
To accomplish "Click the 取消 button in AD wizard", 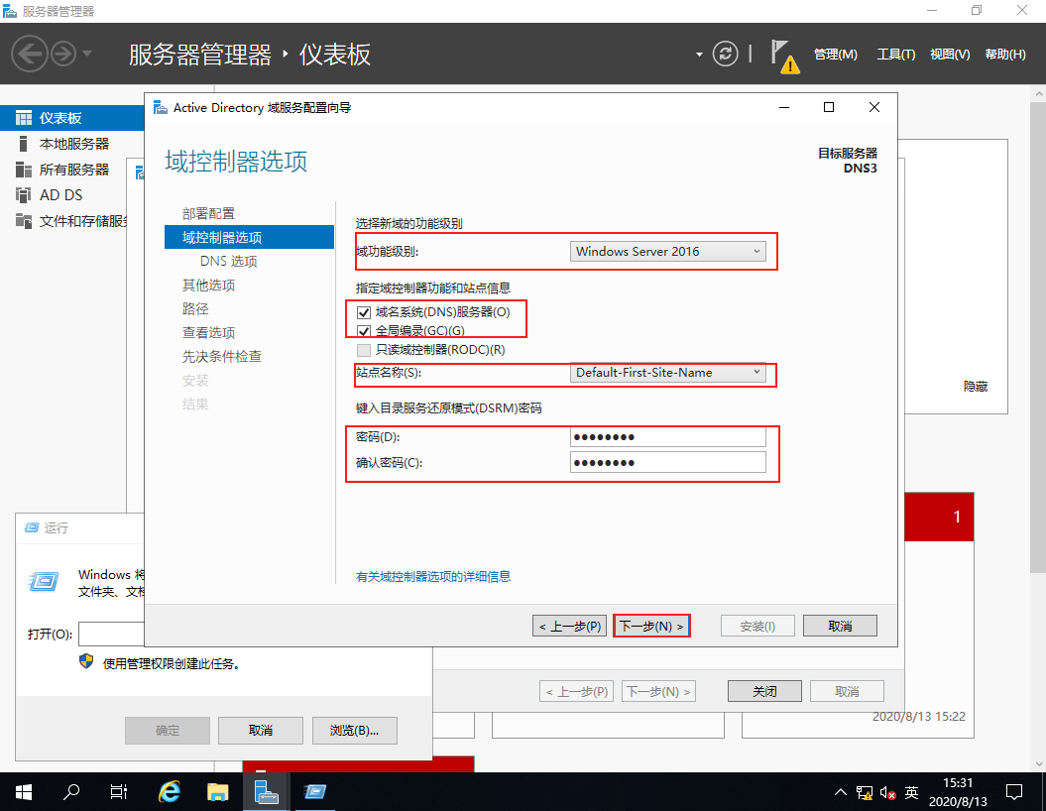I will 840,626.
